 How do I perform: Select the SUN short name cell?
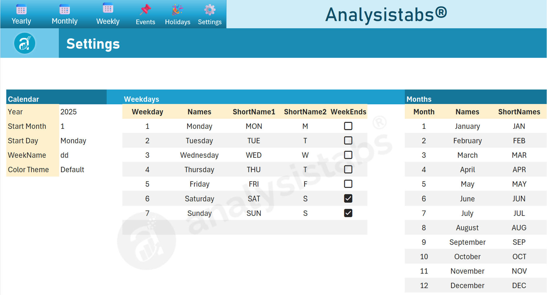coord(254,213)
